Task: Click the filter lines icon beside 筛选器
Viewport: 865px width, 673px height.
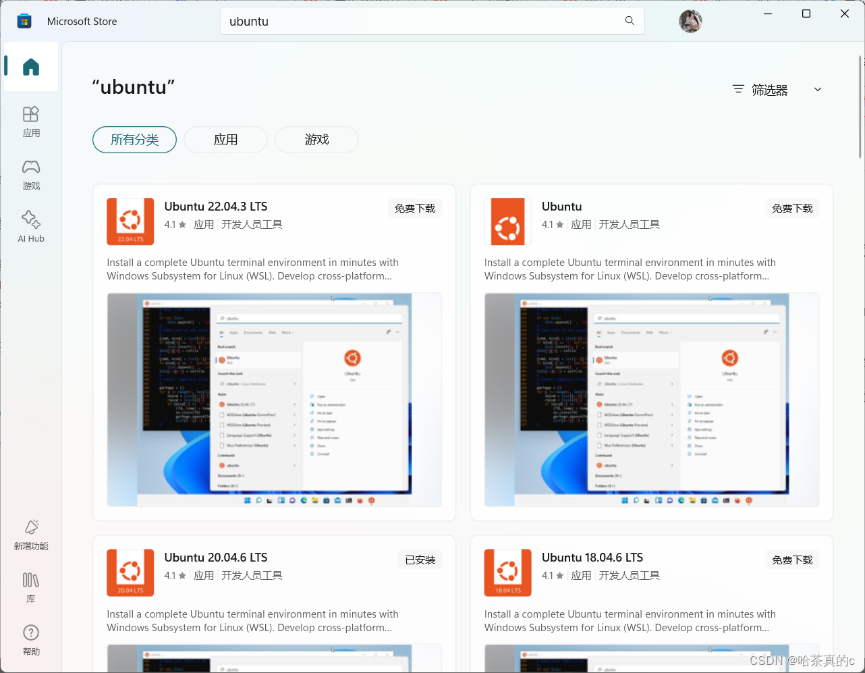Action: pyautogui.click(x=738, y=89)
